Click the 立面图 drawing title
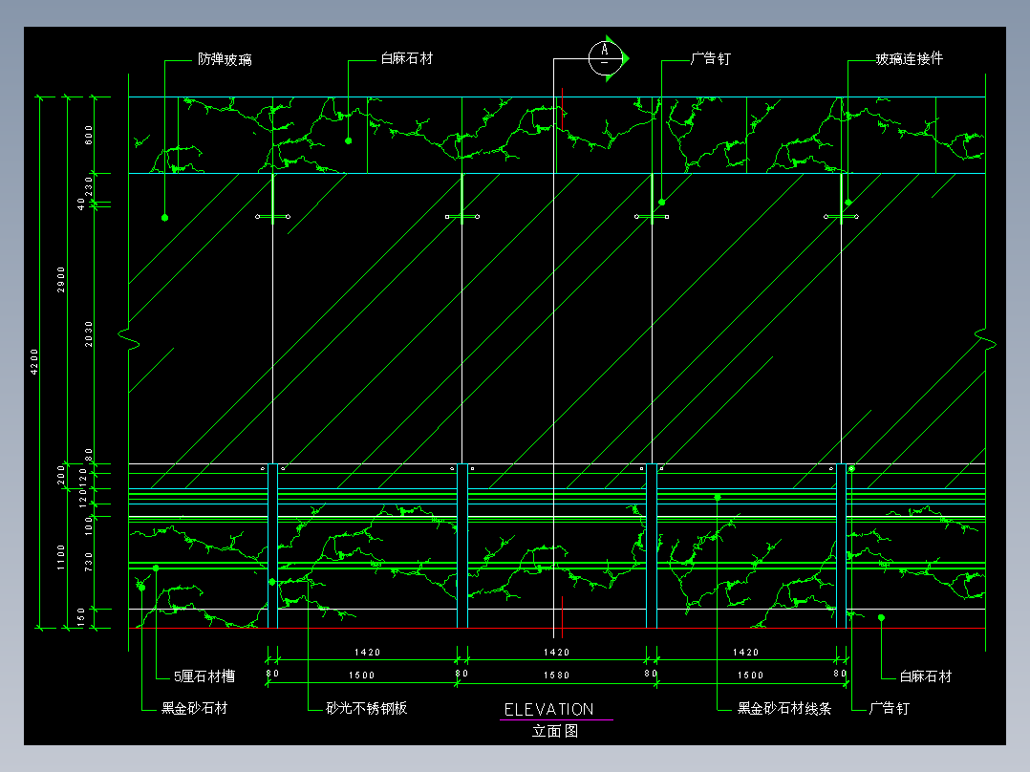 (x=555, y=731)
